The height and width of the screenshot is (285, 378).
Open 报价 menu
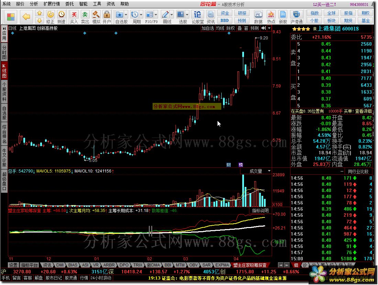(x=20, y=4)
